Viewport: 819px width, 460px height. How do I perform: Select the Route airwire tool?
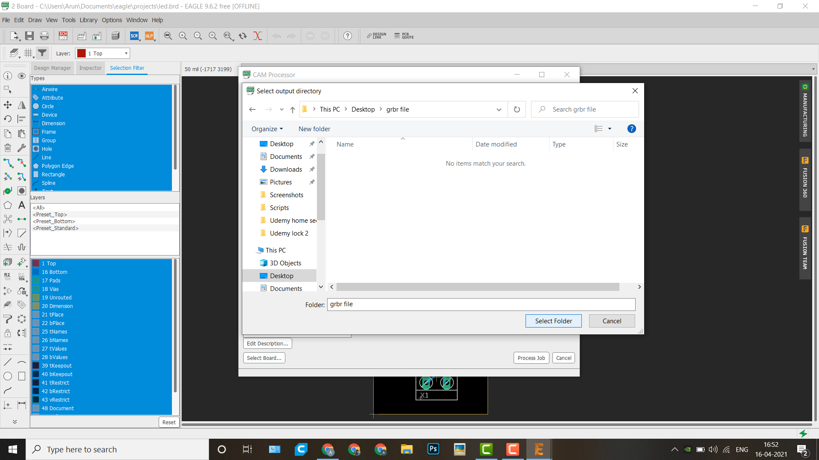(8, 163)
